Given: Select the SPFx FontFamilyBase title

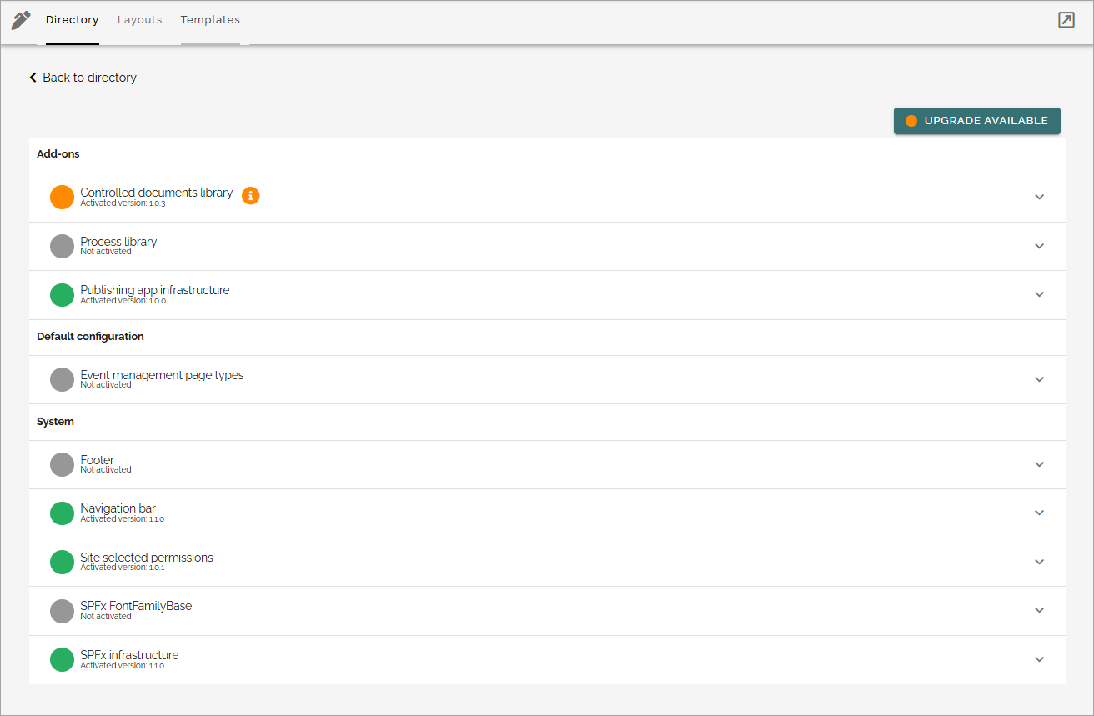Looking at the screenshot, I should click(x=136, y=606).
